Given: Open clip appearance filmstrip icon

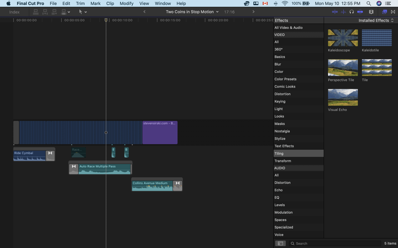Looking at the screenshot, I should [x=371, y=12].
